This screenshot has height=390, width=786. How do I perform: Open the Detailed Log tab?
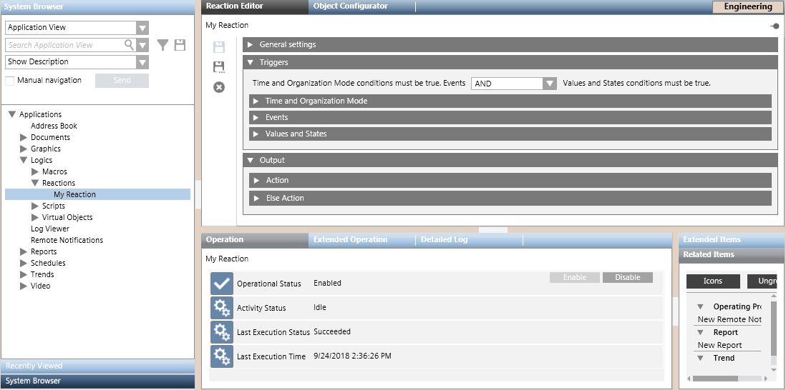point(444,240)
